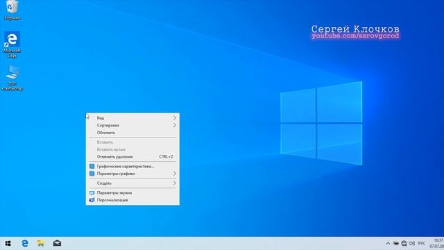
Task: Click the Графические характеристики Intel icon
Action: tap(92, 166)
